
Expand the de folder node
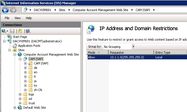pyautogui.click(x=25, y=68)
